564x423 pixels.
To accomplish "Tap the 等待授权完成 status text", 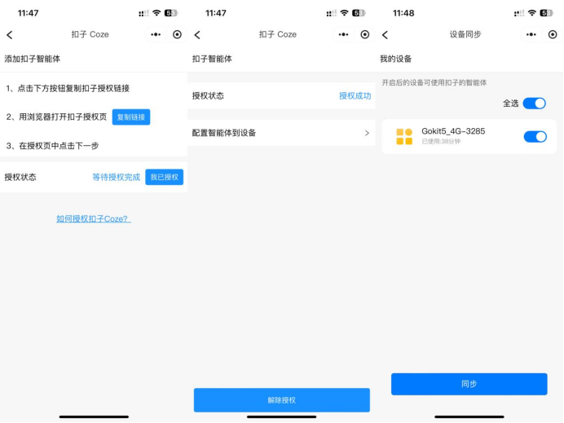I will (x=117, y=177).
